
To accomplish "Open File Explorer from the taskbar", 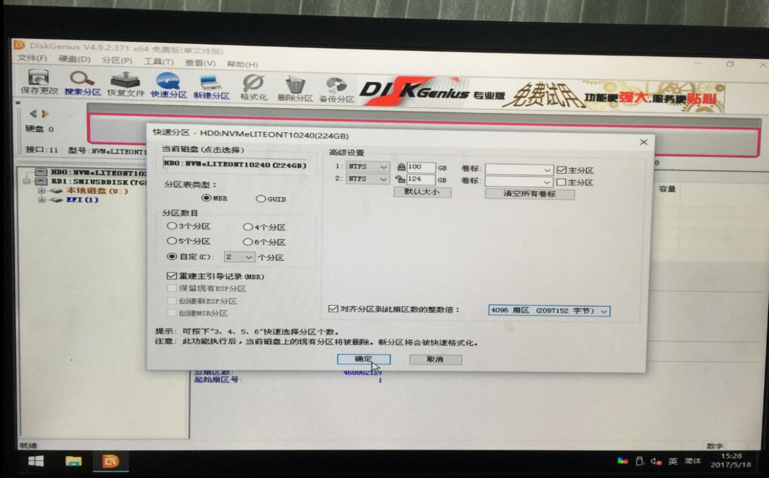I will [x=73, y=461].
